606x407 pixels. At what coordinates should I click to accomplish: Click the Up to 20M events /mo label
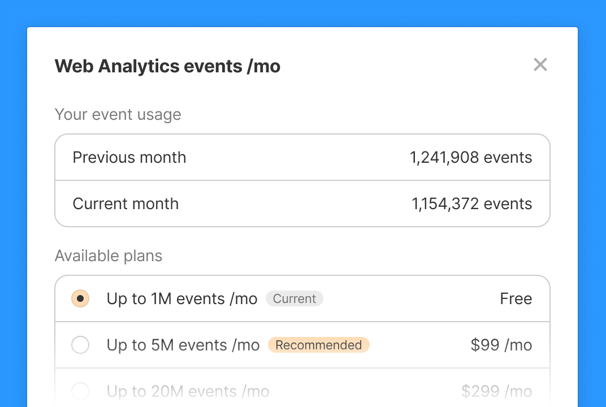pyautogui.click(x=188, y=391)
